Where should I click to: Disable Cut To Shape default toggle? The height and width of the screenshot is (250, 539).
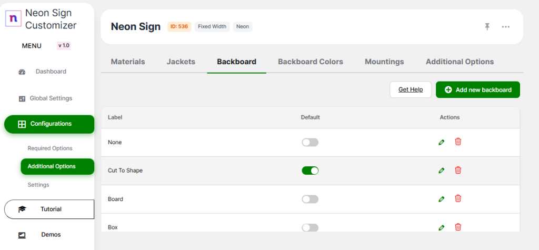310,171
